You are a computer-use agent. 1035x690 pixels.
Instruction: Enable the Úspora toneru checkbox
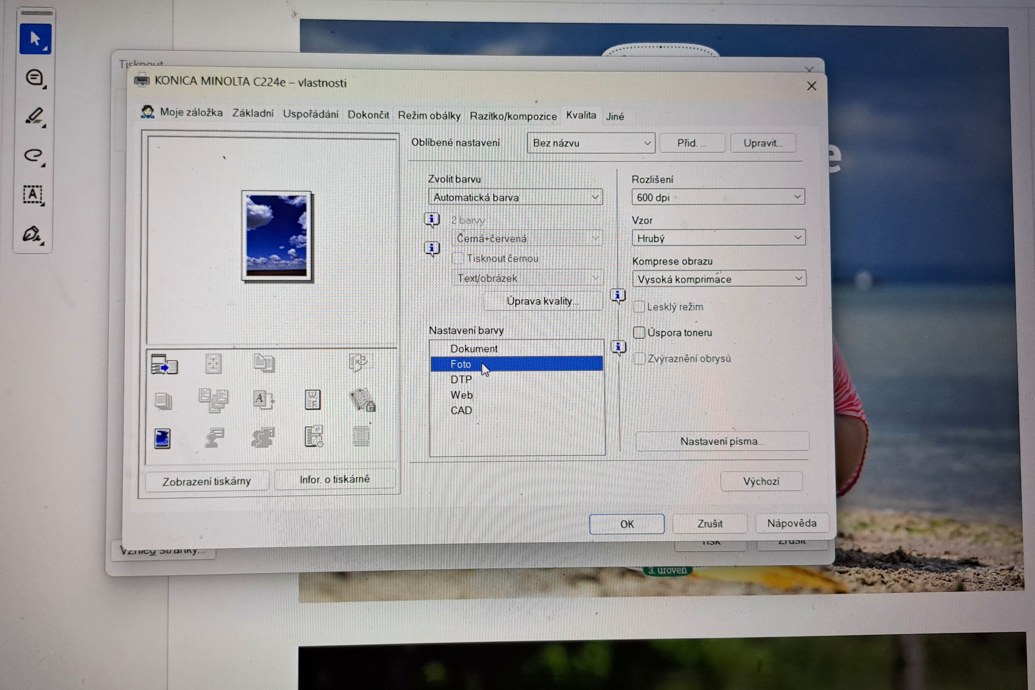pos(639,333)
